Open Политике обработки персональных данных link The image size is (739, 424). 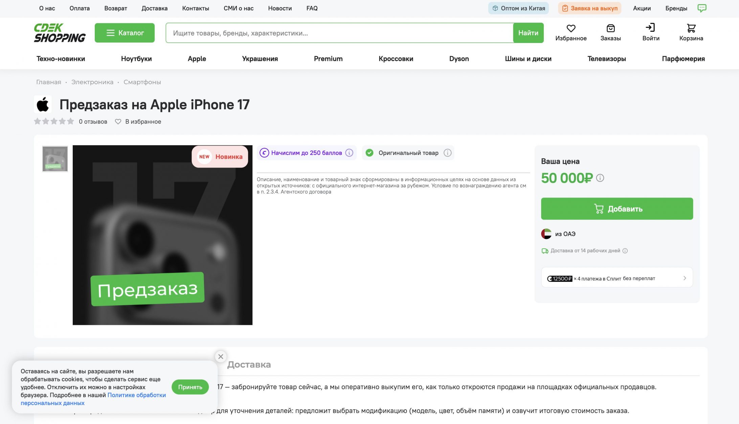[x=93, y=399]
